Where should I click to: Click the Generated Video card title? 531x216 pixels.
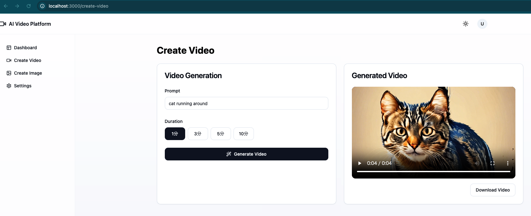point(379,76)
